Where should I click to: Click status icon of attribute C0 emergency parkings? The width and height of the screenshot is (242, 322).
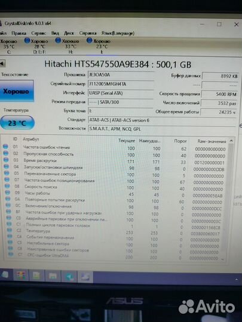[9, 218]
